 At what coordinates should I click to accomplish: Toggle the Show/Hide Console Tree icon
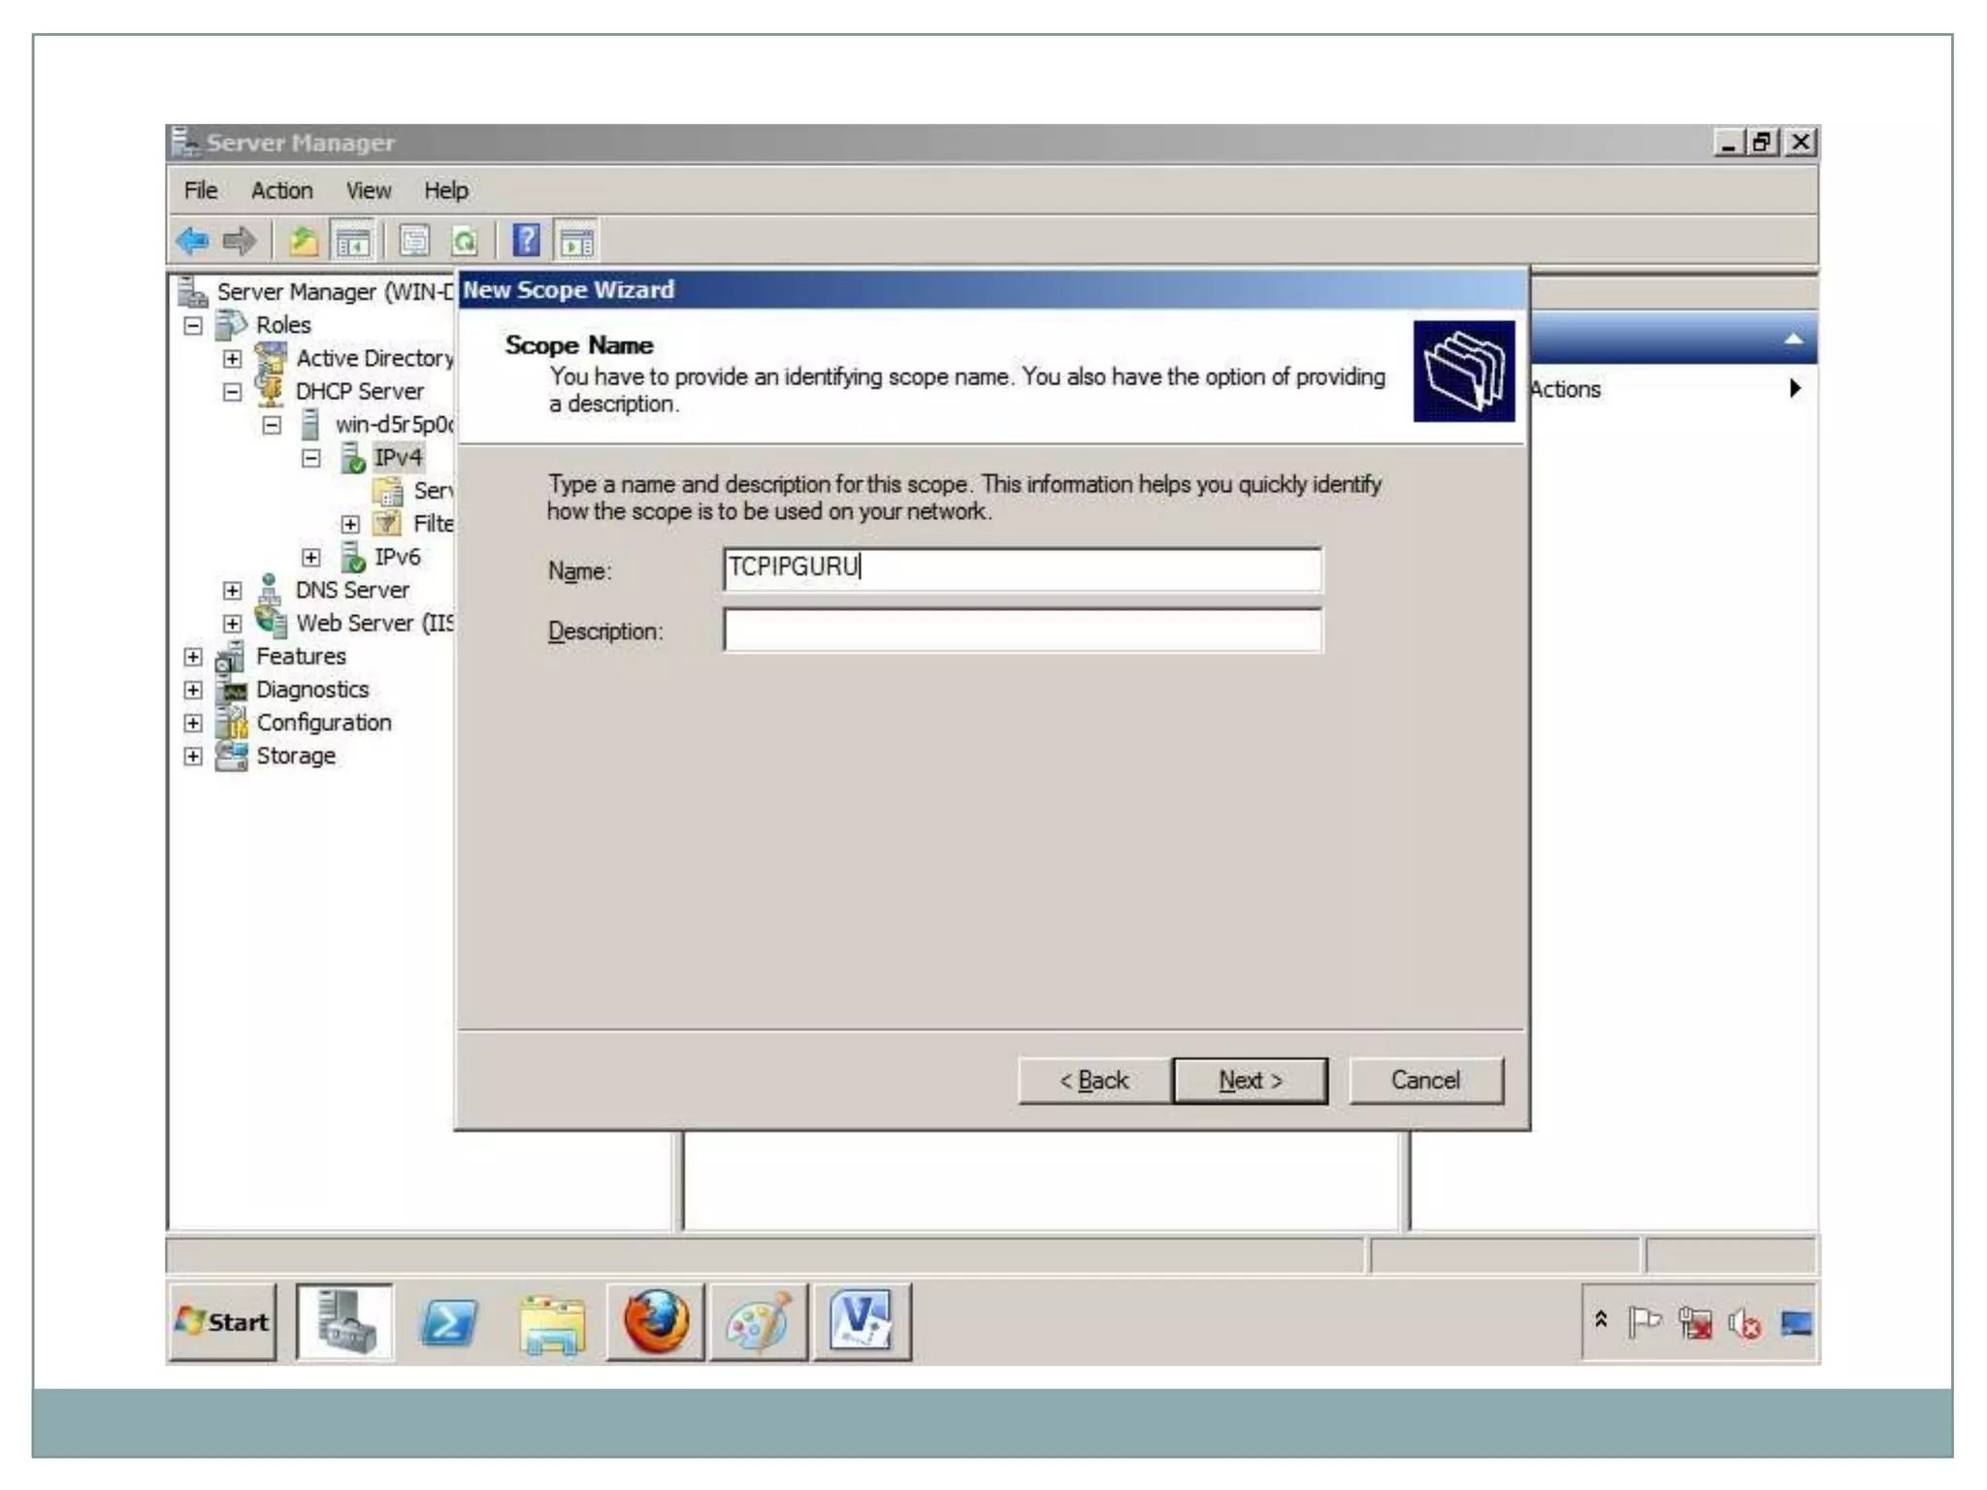(352, 241)
